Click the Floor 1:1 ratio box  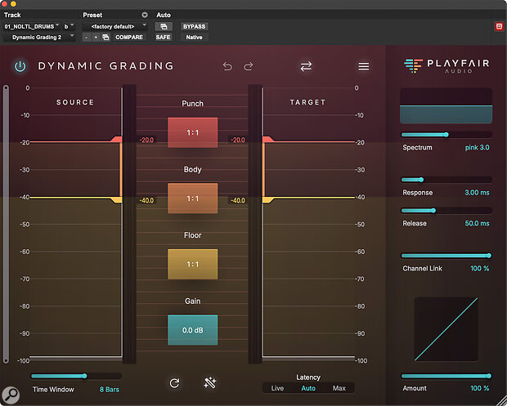point(193,264)
